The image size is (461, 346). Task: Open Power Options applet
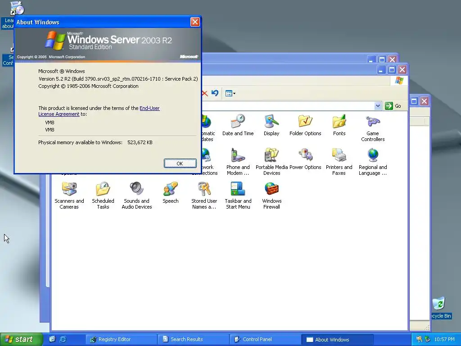[305, 159]
